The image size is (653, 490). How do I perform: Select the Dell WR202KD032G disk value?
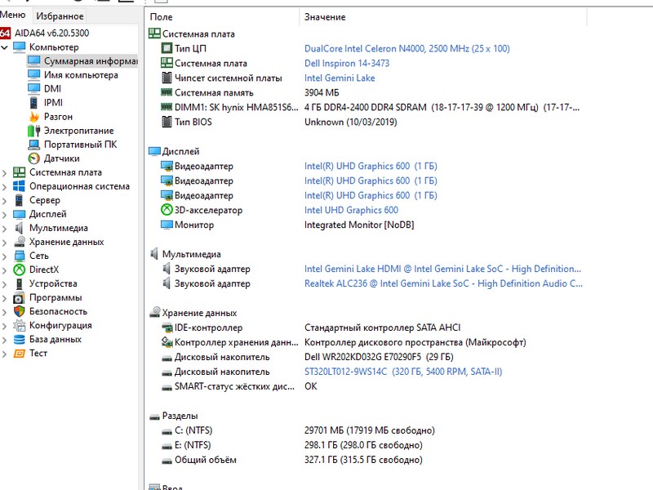tap(379, 357)
